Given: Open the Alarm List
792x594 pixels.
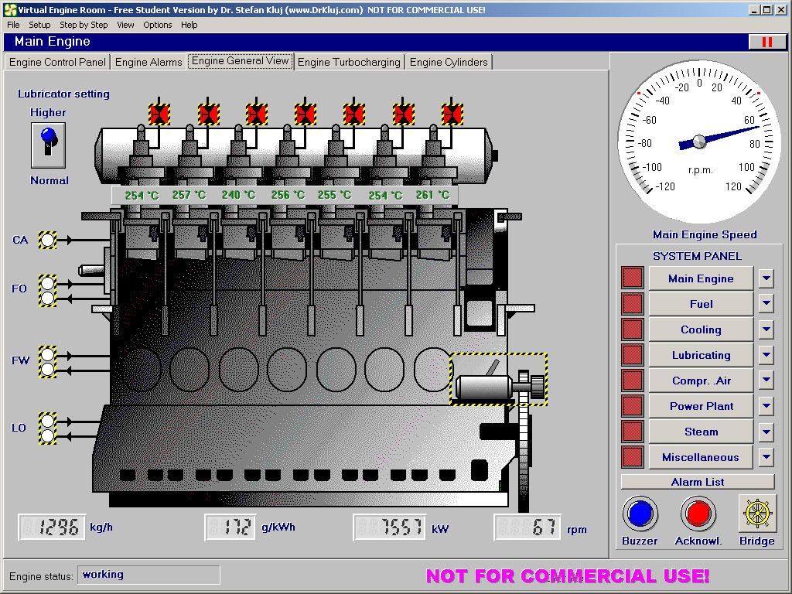Looking at the screenshot, I should click(698, 482).
